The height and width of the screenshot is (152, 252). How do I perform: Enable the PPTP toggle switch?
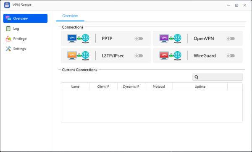tap(139, 39)
